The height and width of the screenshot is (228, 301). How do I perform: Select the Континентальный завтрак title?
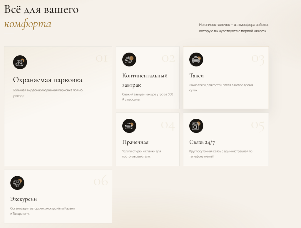145,80
